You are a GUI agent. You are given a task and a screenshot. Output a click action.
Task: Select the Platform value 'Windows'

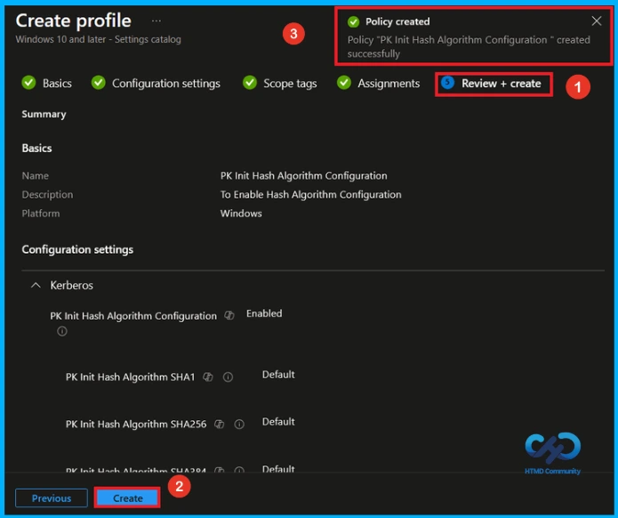point(241,214)
